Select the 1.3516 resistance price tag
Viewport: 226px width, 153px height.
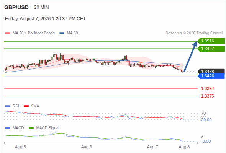tap(211, 41)
